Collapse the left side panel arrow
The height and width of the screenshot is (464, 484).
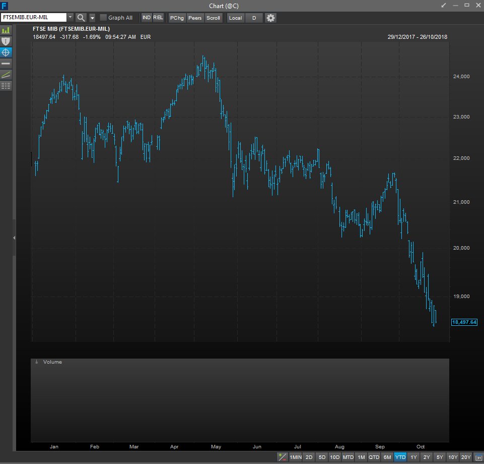(x=14, y=238)
